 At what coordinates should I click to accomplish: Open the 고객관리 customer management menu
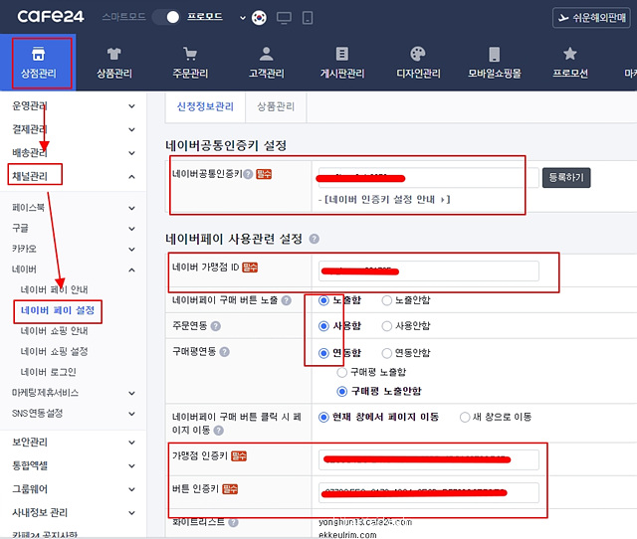click(x=266, y=63)
